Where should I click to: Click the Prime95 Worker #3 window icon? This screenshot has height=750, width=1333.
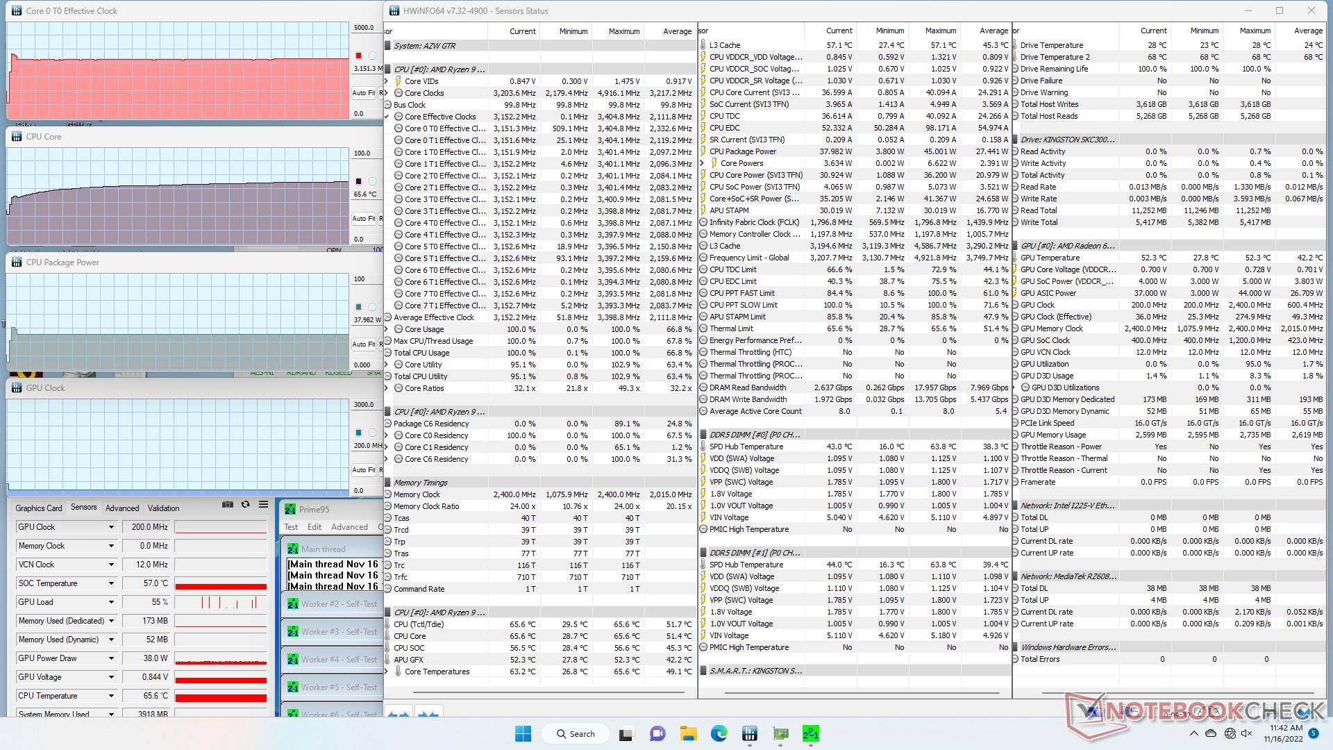293,632
